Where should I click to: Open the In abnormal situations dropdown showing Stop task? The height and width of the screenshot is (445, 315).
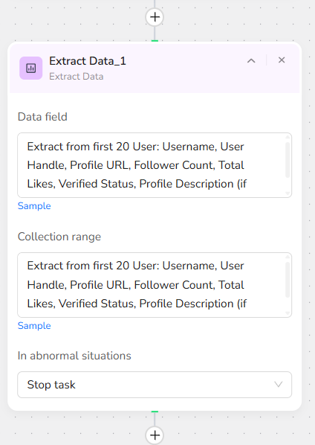click(155, 385)
